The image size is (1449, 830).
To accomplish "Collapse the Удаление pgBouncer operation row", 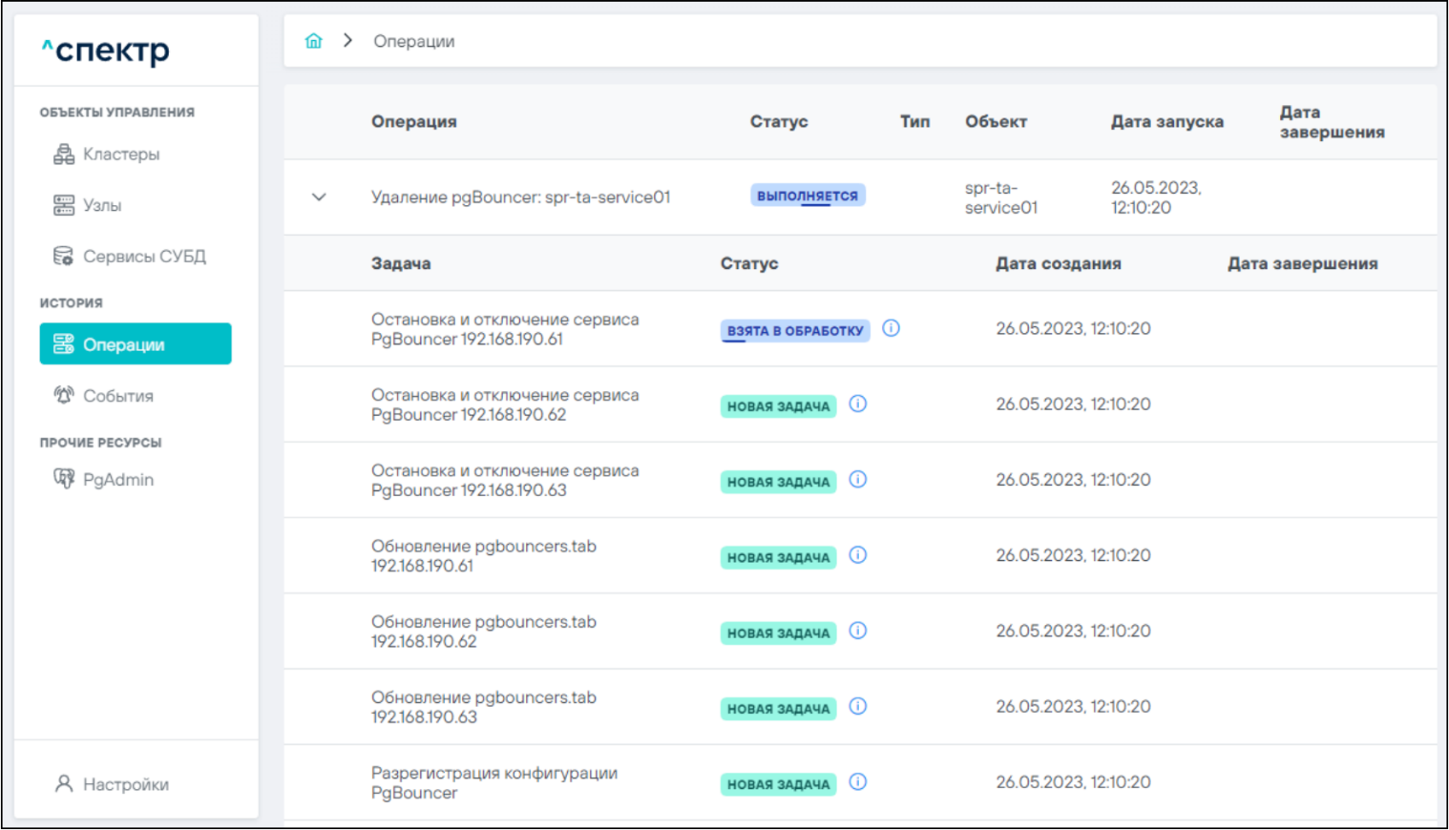I will [319, 197].
